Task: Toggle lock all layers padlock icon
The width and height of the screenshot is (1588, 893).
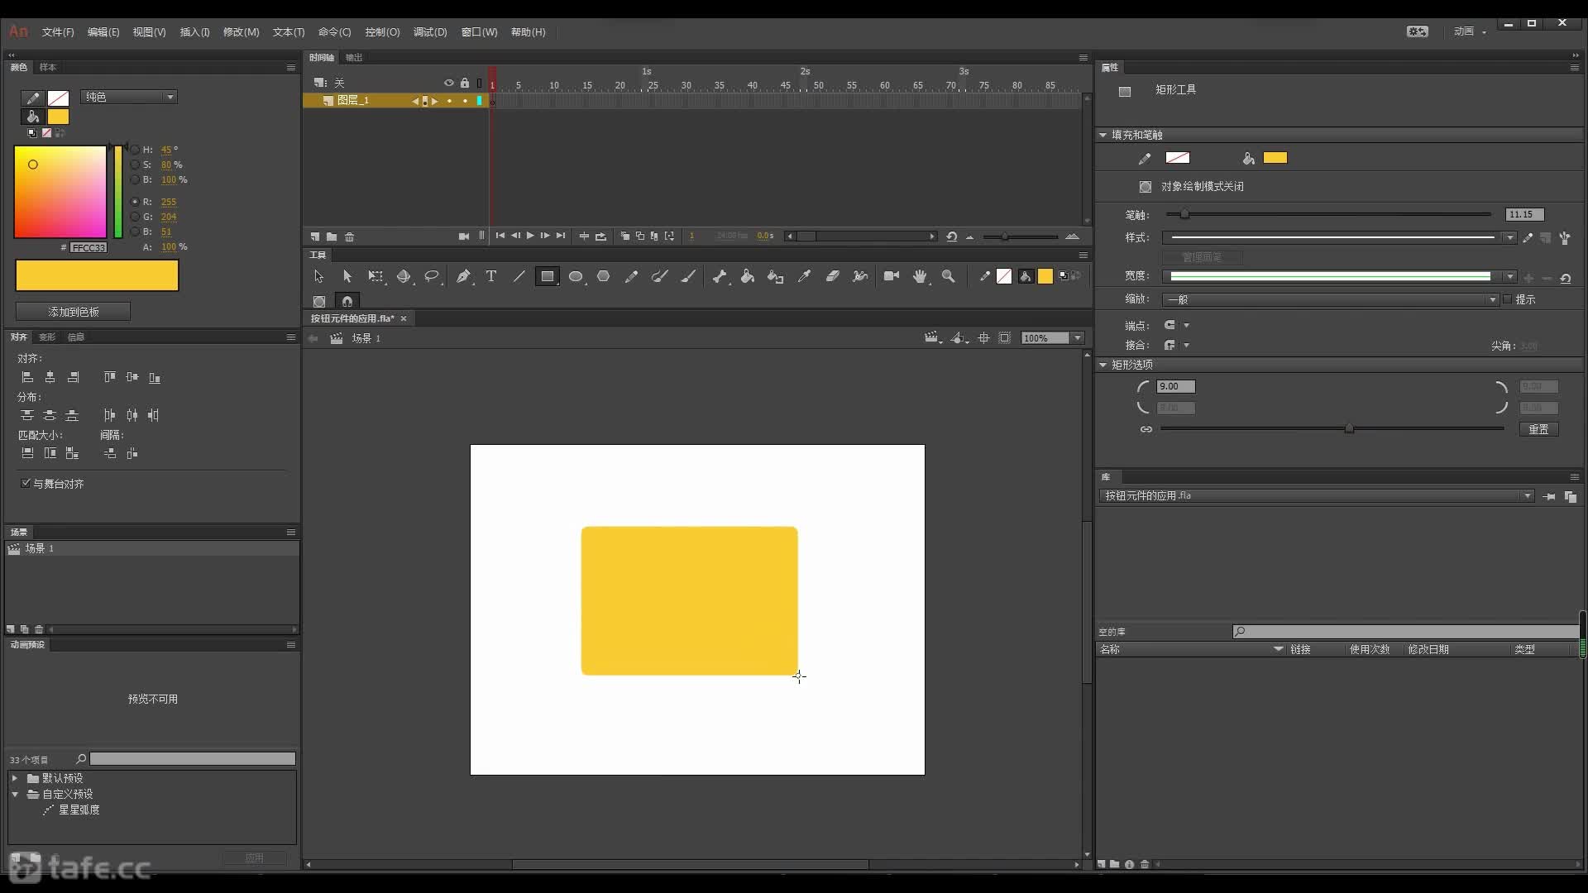Action: 465,83
